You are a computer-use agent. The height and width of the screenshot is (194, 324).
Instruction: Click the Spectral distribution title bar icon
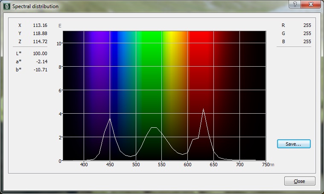[x=6, y=6]
